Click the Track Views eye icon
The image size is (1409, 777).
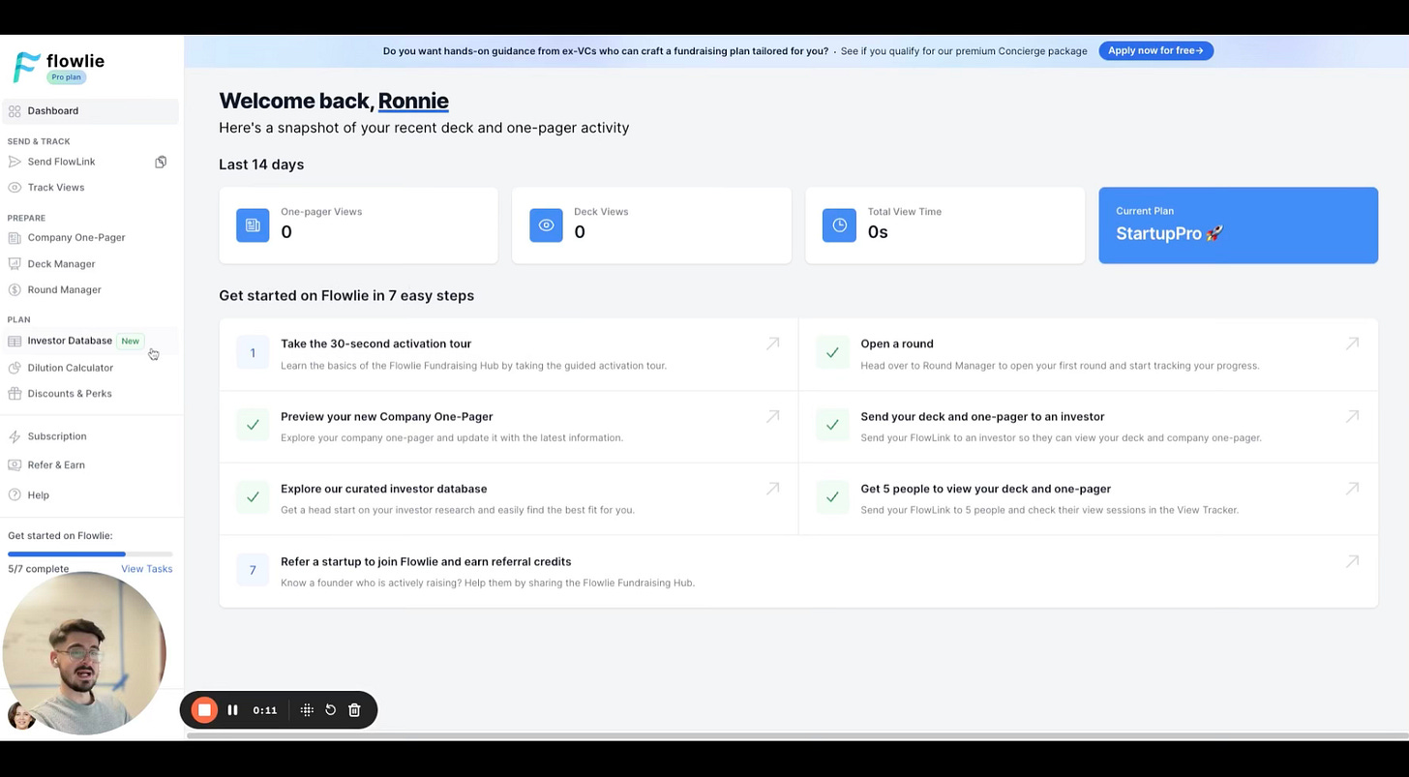point(15,188)
